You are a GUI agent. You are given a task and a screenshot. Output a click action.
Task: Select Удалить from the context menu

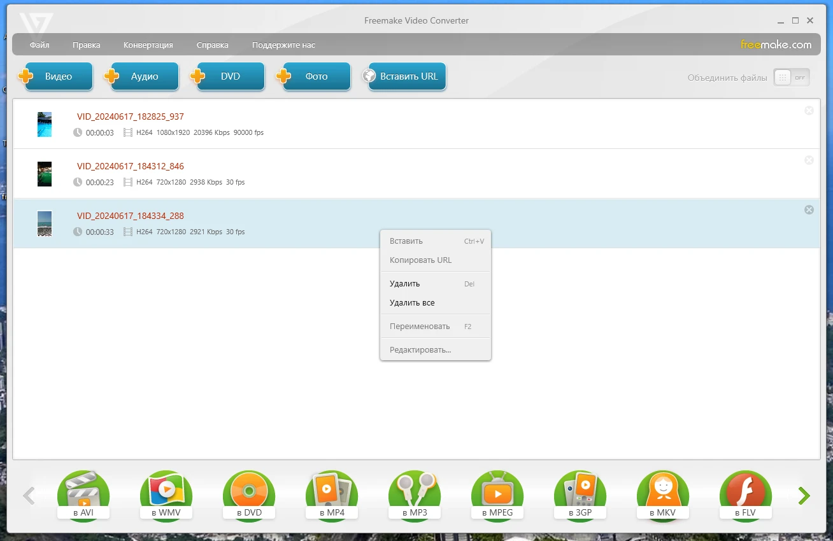[404, 284]
